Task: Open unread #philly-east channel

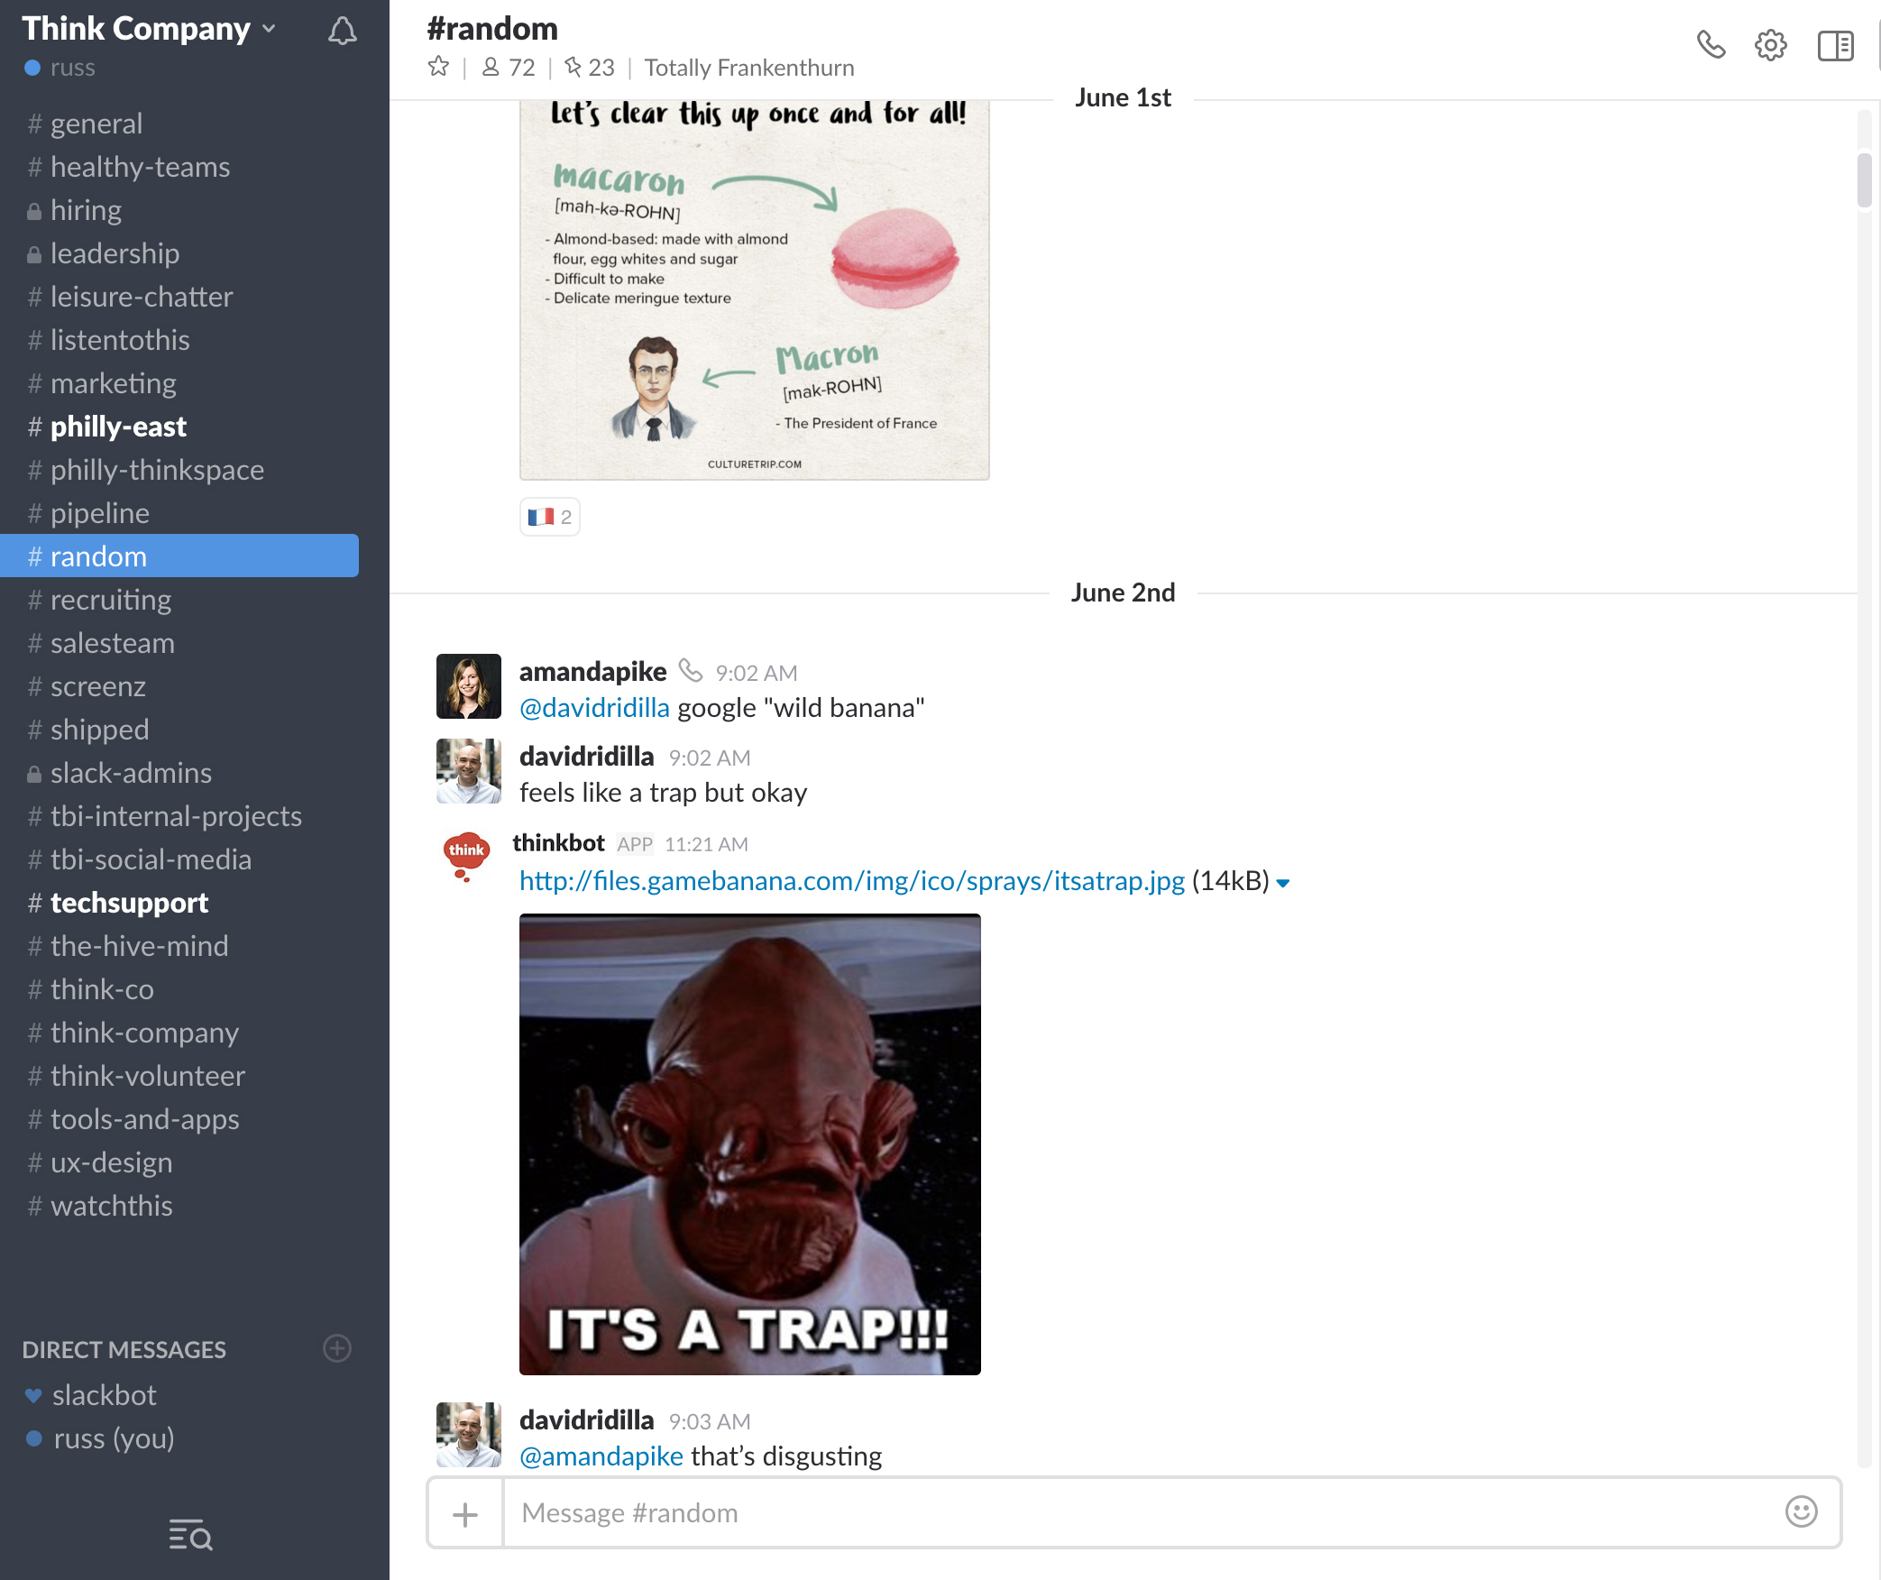Action: click(x=180, y=427)
